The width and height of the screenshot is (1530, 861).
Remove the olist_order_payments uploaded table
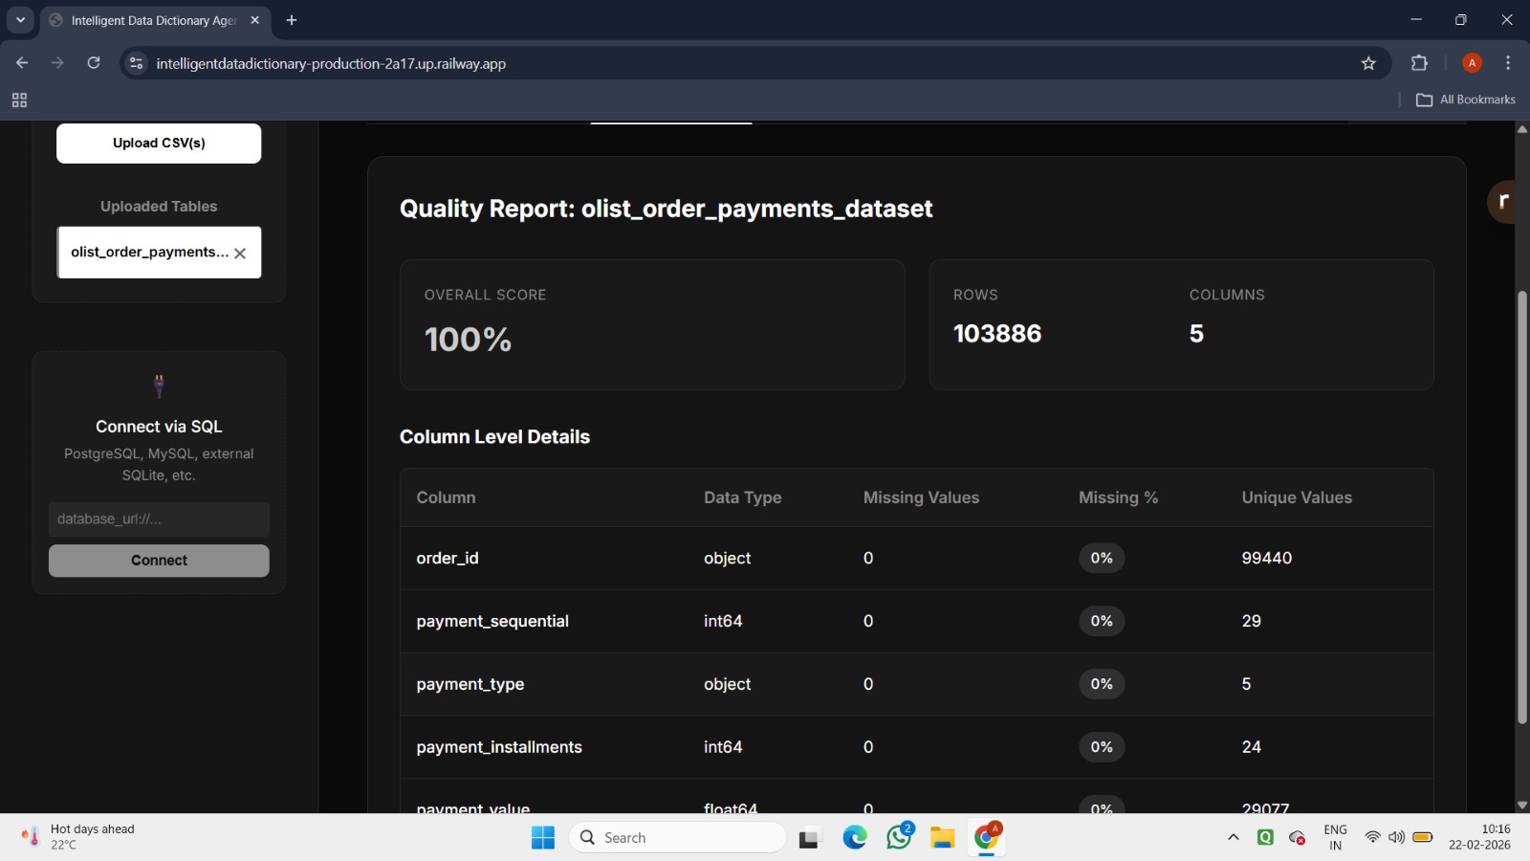240,254
